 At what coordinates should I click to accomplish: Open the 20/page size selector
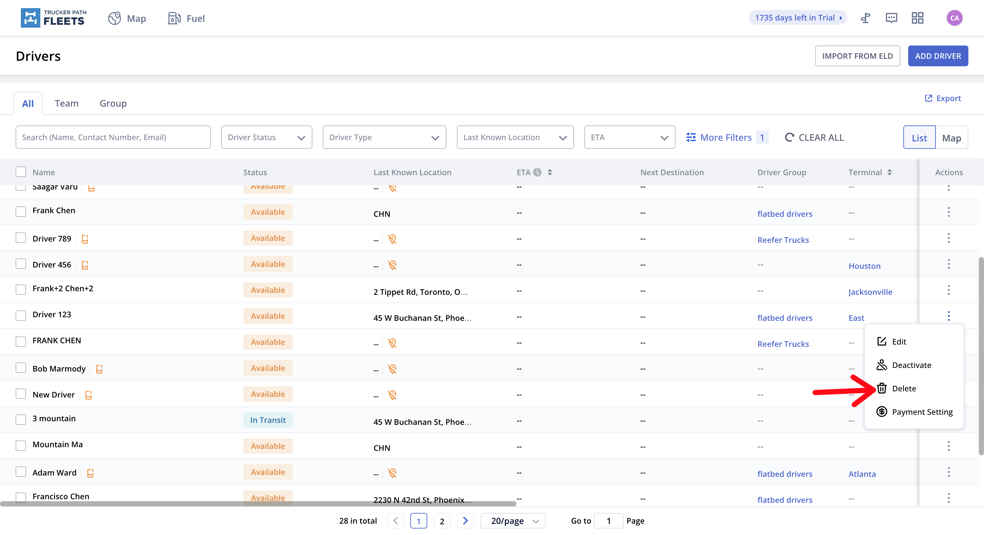(x=512, y=521)
